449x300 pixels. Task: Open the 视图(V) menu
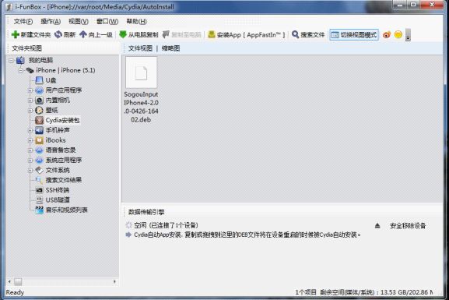[79, 22]
